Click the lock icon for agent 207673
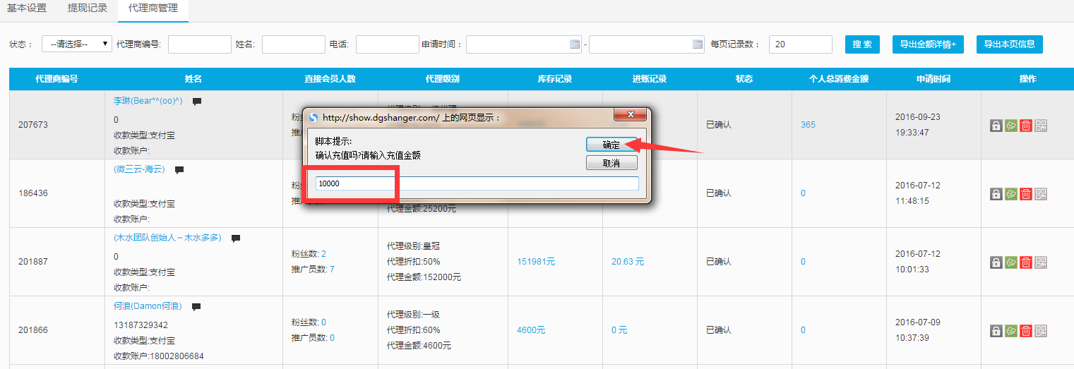The height and width of the screenshot is (369, 1074). tap(996, 126)
